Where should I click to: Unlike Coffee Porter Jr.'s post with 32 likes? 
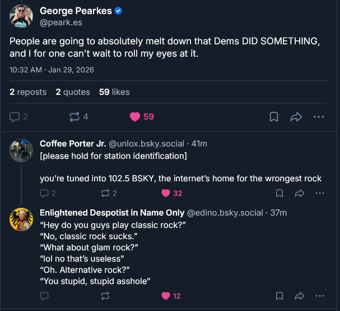165,193
